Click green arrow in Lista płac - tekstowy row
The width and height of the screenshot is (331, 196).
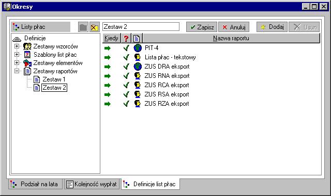click(x=108, y=57)
